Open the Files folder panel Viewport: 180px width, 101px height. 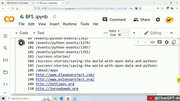[x=5, y=72]
